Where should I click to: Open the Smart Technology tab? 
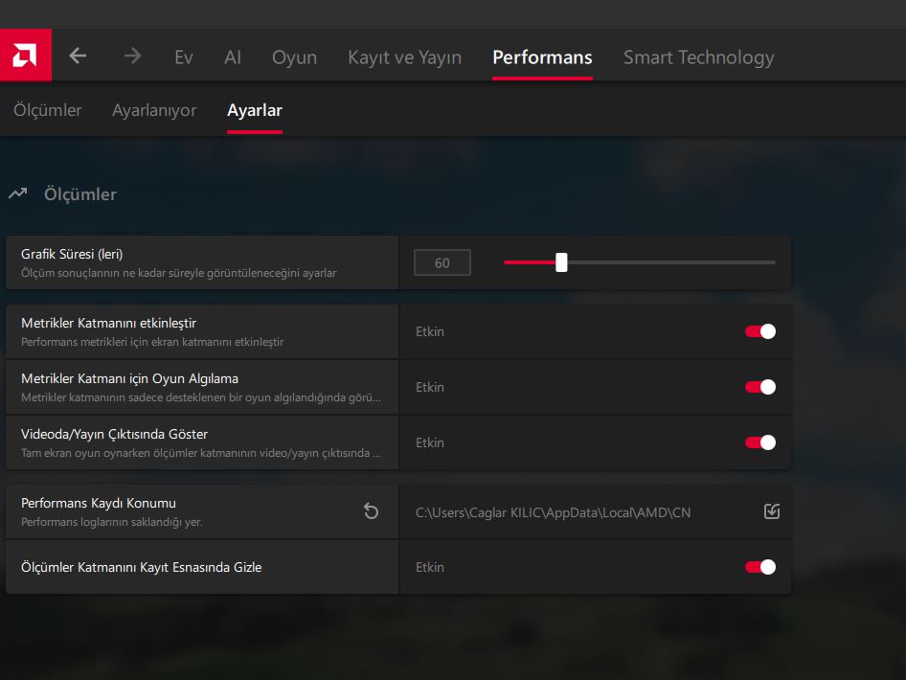pos(698,57)
